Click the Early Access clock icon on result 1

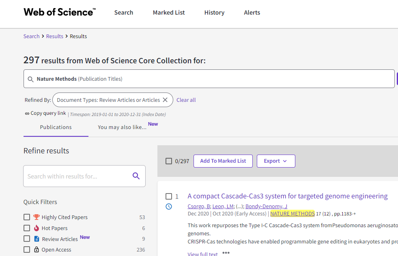coord(169,207)
